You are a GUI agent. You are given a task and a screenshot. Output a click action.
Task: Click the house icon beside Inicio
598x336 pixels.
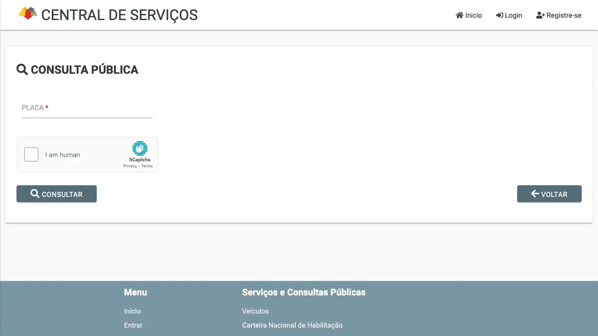pos(459,15)
